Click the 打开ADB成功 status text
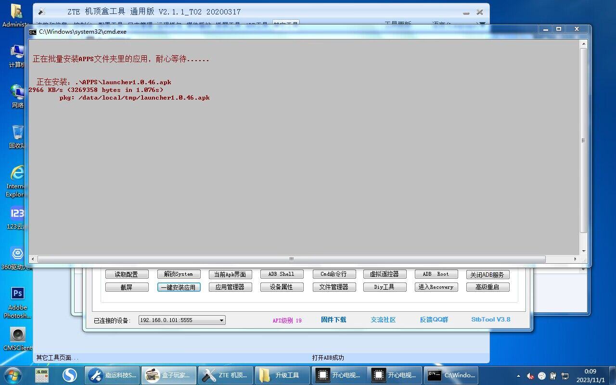This screenshot has height=385, width=616. pos(328,358)
